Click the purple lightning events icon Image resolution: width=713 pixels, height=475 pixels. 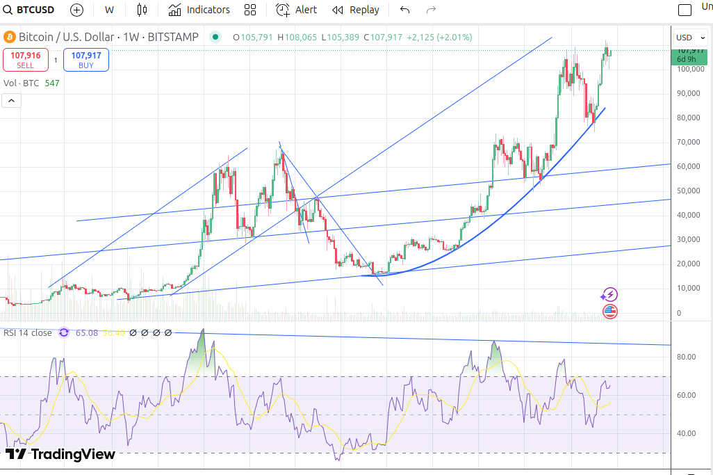(609, 294)
